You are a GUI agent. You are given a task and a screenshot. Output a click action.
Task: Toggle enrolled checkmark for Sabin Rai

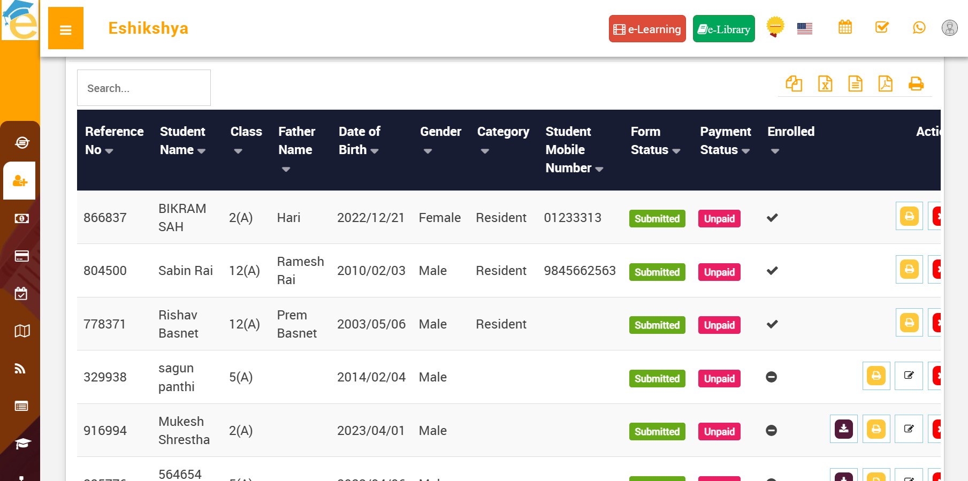coord(772,271)
